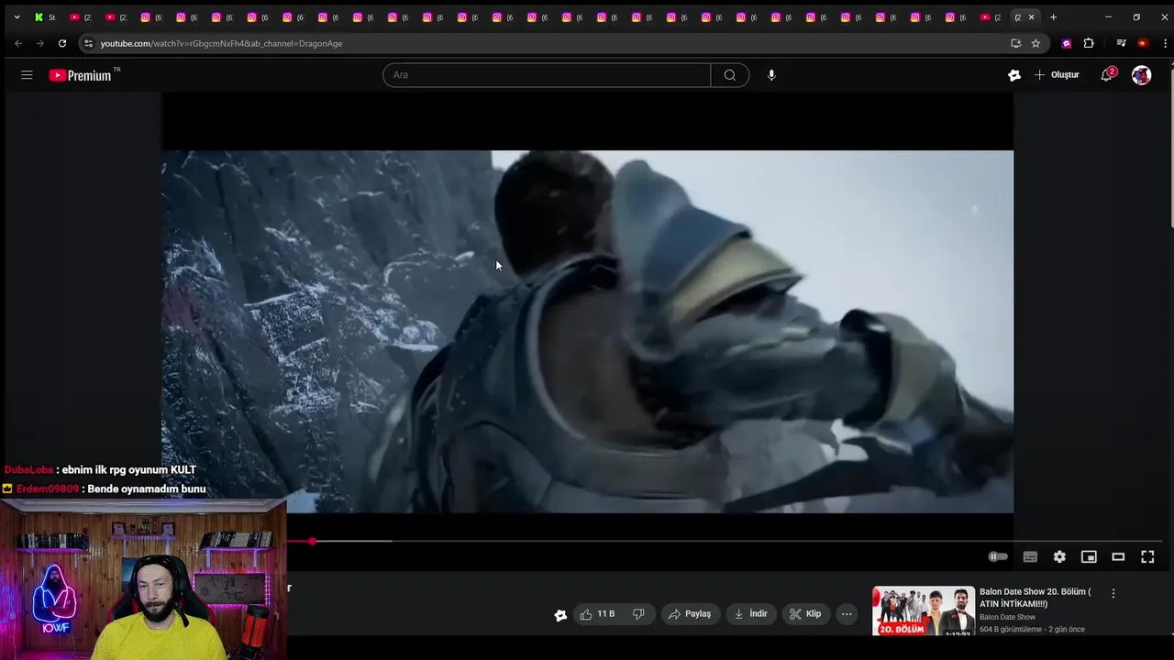Dislike the video with thumbs down

[638, 614]
